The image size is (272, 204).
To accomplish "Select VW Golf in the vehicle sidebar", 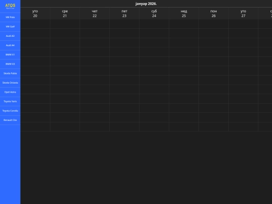I will (10, 27).
